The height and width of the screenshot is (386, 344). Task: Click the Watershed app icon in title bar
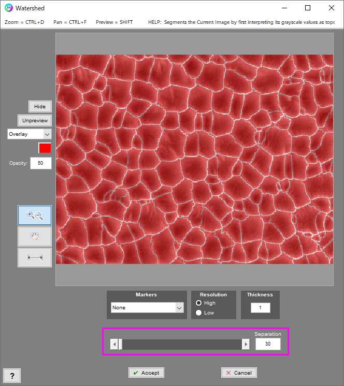click(x=8, y=8)
